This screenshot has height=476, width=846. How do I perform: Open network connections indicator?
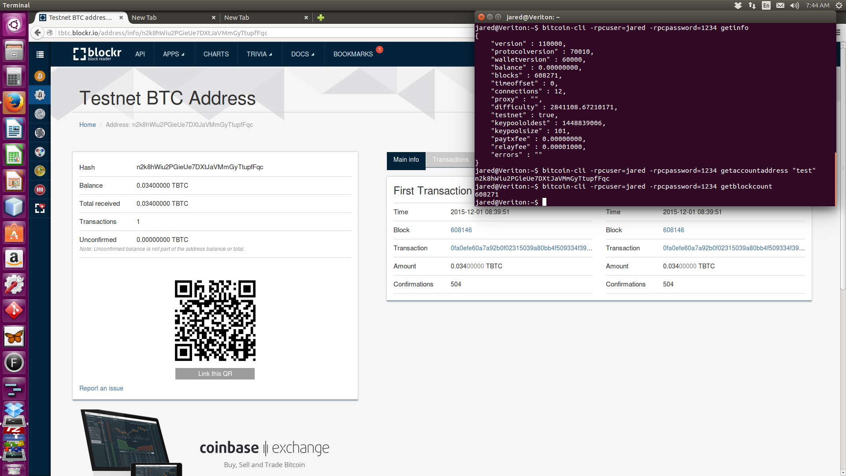click(752, 5)
